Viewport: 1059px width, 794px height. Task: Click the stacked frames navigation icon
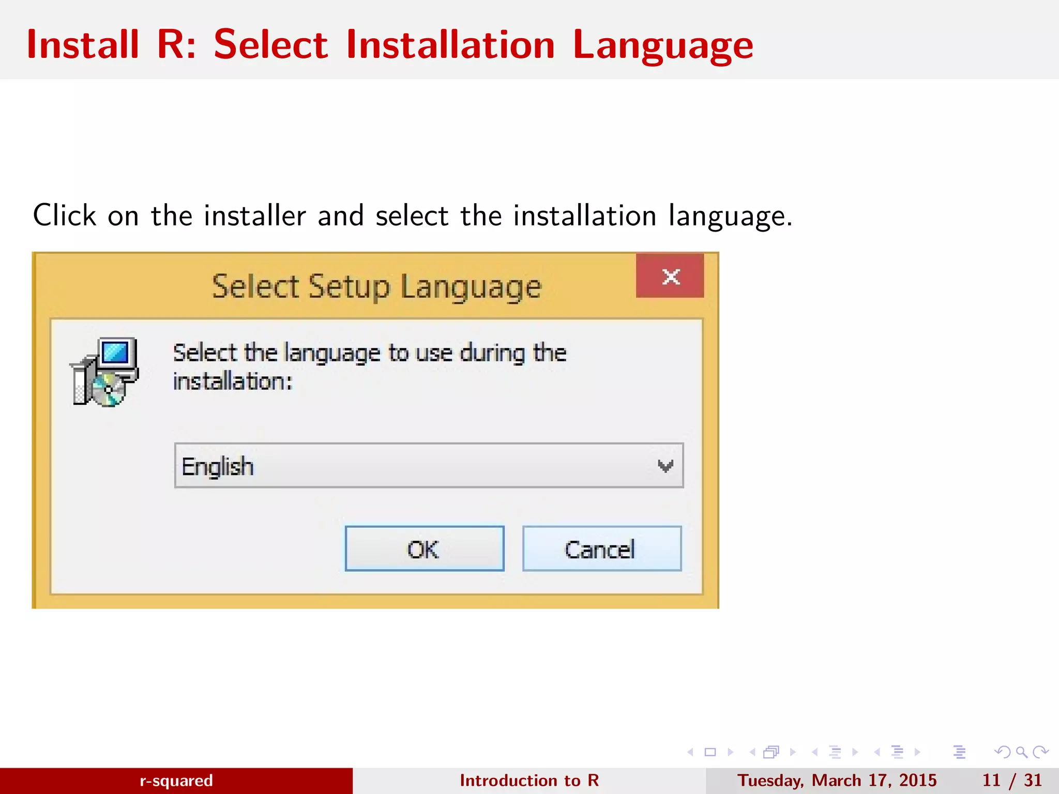click(x=771, y=752)
